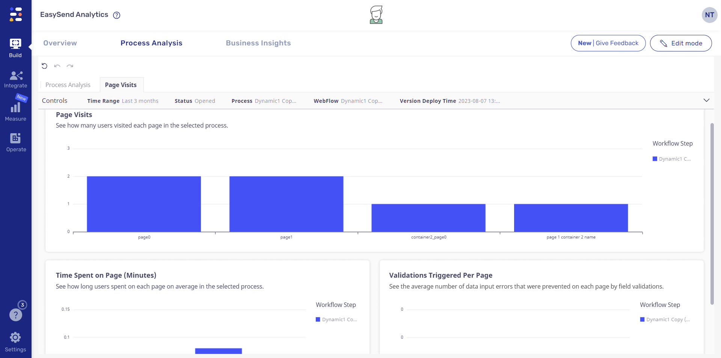Enter Edit mode
The width and height of the screenshot is (721, 358).
(x=681, y=43)
